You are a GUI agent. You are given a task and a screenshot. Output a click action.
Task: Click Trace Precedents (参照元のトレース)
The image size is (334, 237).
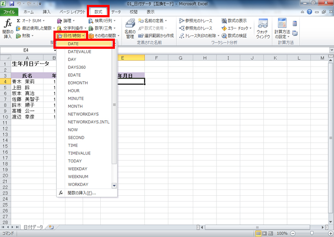tap(196, 20)
